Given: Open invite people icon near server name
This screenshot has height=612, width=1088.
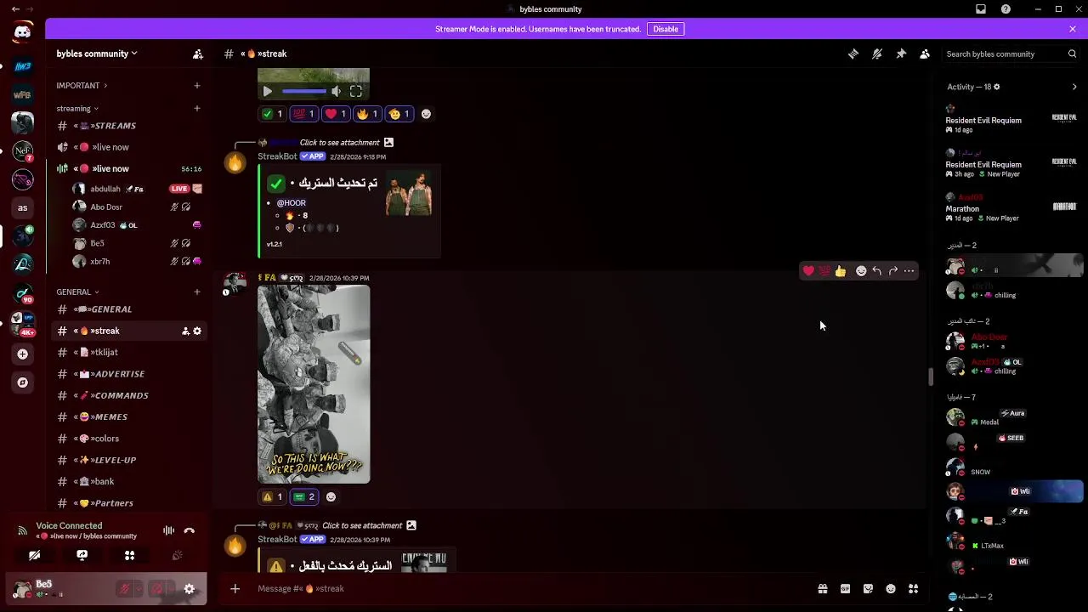Looking at the screenshot, I should (x=198, y=54).
